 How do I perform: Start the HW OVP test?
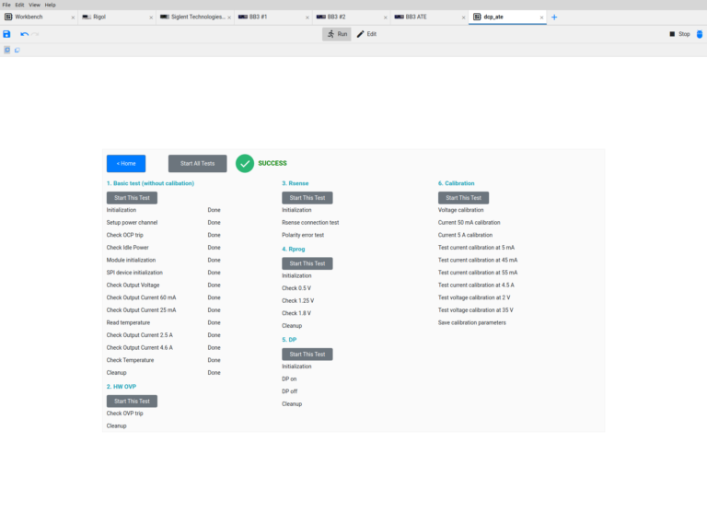tap(132, 402)
